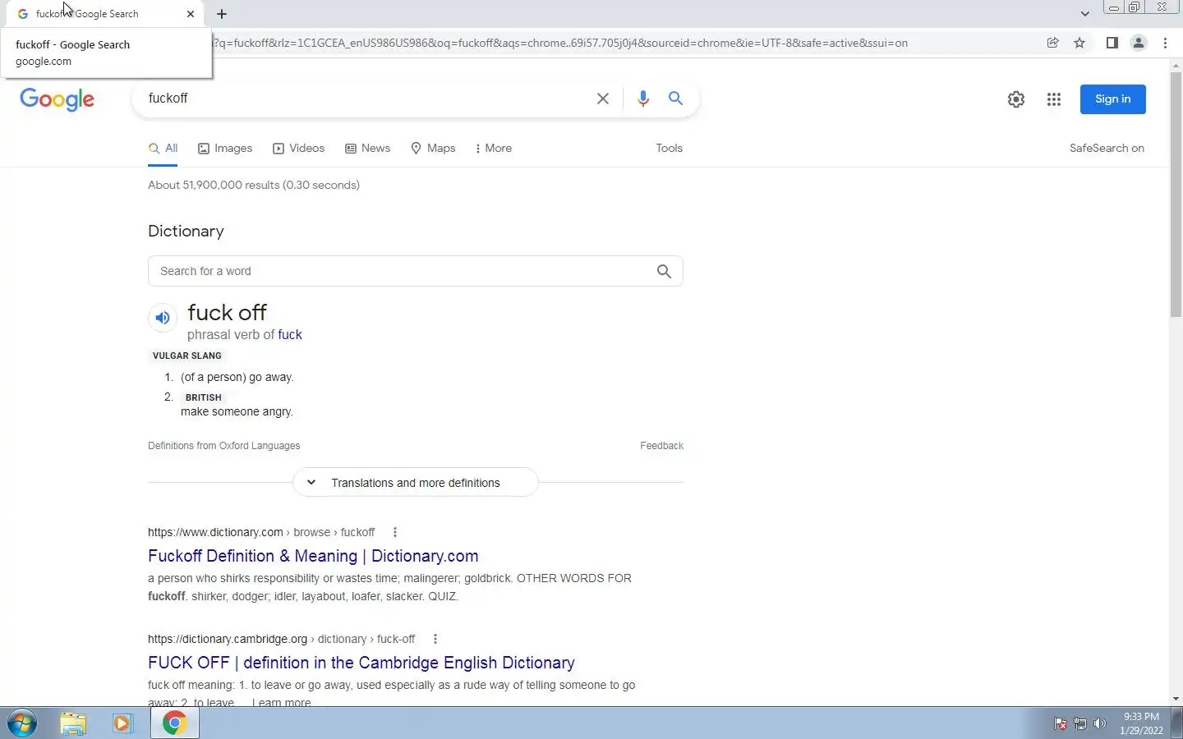The height and width of the screenshot is (739, 1183).
Task: Select the All results tab
Action: (x=163, y=149)
